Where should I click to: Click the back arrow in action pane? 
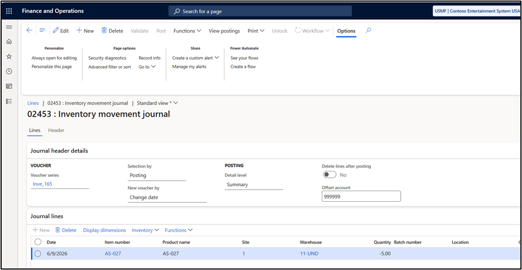point(29,31)
